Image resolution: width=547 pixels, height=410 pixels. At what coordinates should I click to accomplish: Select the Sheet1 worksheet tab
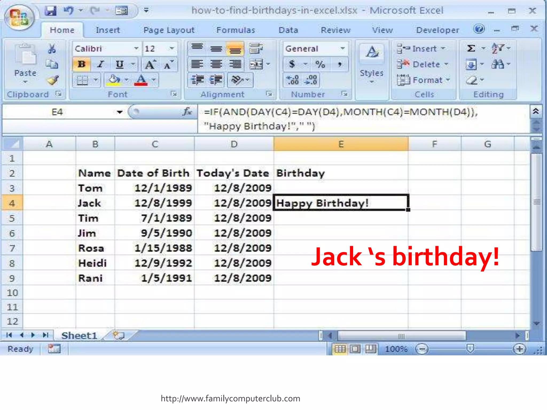(x=79, y=335)
